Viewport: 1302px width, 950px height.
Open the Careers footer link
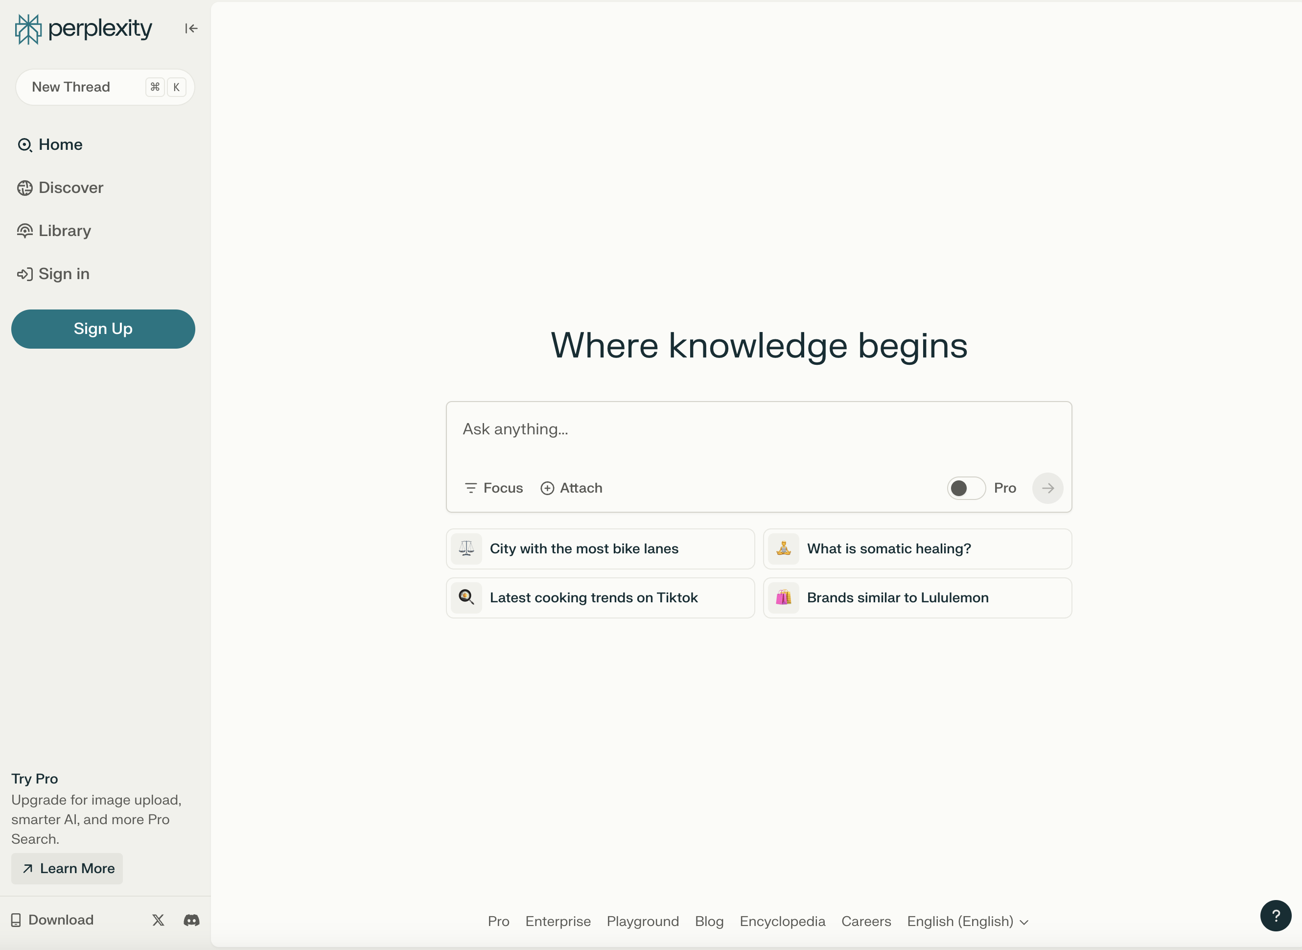coord(866,921)
